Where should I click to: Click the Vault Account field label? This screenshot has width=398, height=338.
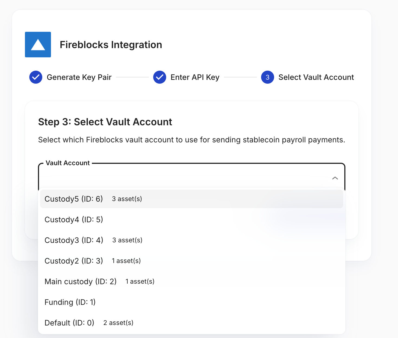(x=68, y=163)
